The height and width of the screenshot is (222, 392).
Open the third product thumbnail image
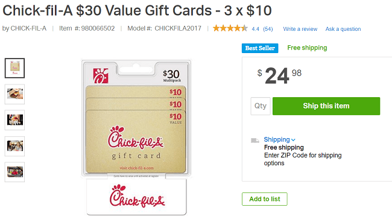[14, 120]
